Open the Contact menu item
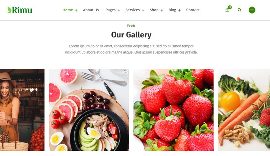This screenshot has height=156, width=270. [193, 10]
